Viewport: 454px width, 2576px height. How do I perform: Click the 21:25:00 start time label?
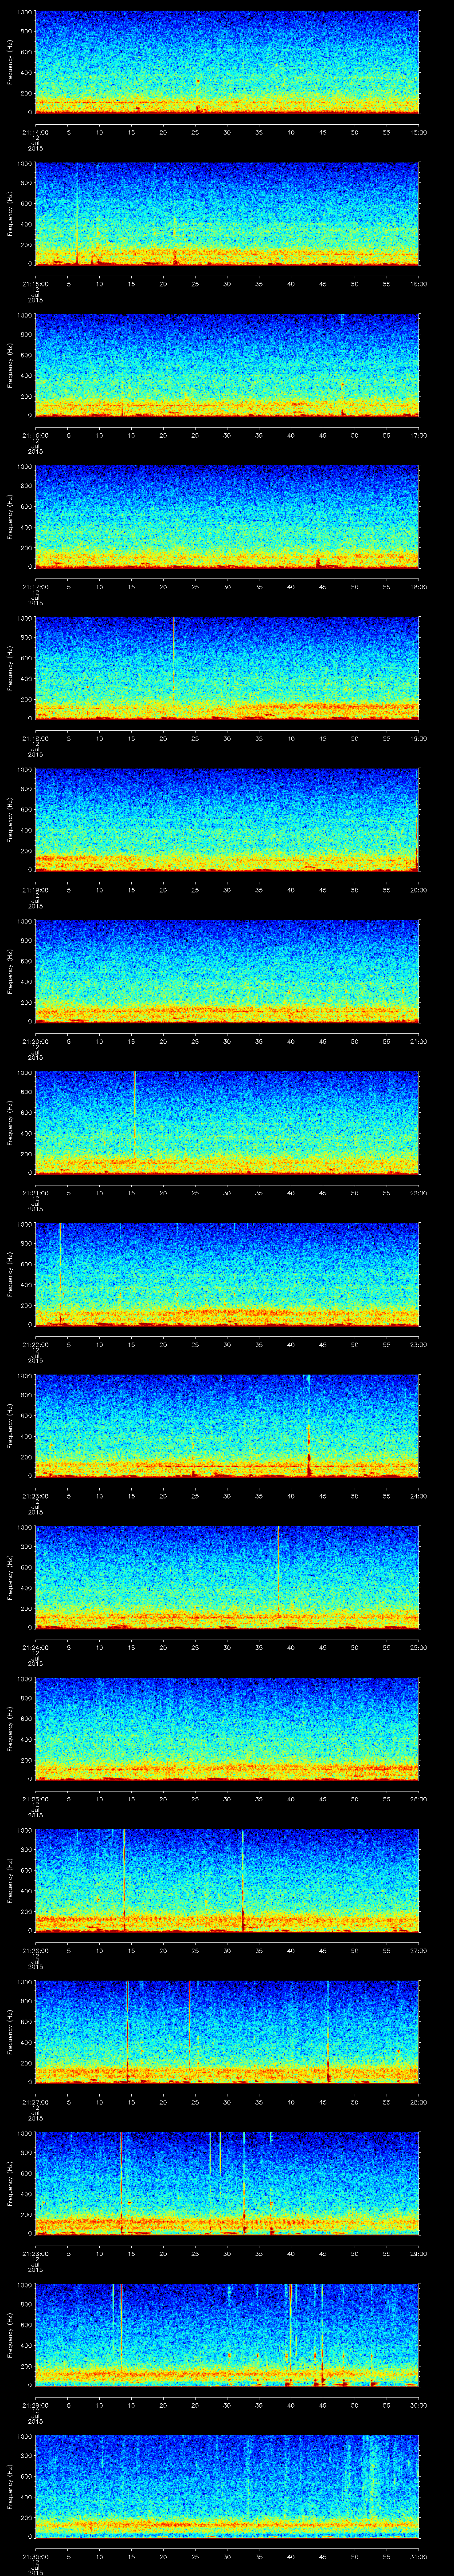pos(36,1799)
